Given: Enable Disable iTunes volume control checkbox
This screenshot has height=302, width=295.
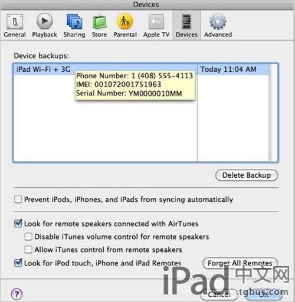Looking at the screenshot, I should tap(28, 237).
